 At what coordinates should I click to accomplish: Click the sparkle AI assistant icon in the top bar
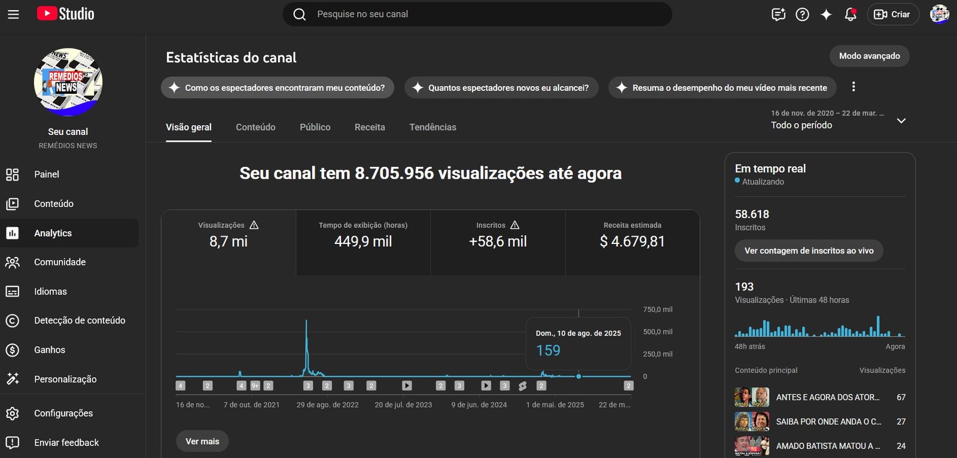coord(826,14)
